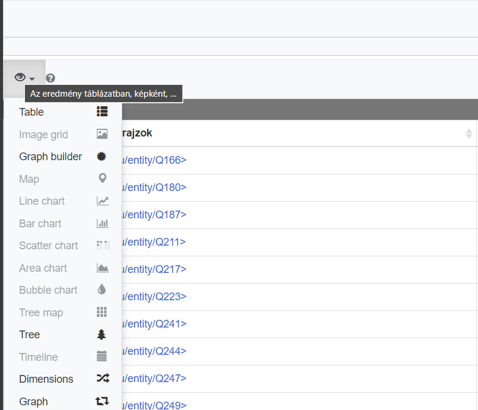The height and width of the screenshot is (410, 478).
Task: Click the Map pin icon
Action: pos(102,179)
